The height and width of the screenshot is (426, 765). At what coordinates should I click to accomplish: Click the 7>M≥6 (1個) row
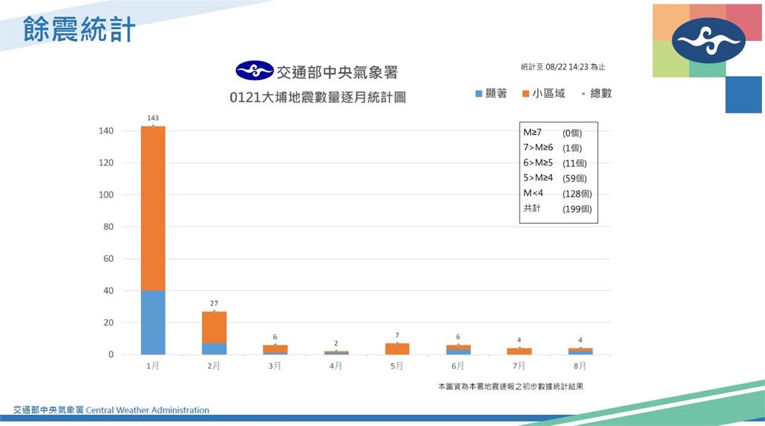point(553,147)
